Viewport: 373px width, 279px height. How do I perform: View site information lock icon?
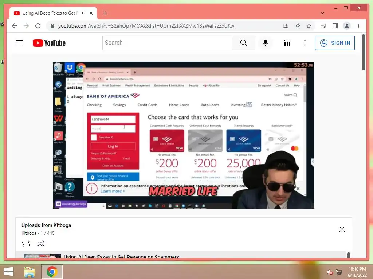click(52, 26)
